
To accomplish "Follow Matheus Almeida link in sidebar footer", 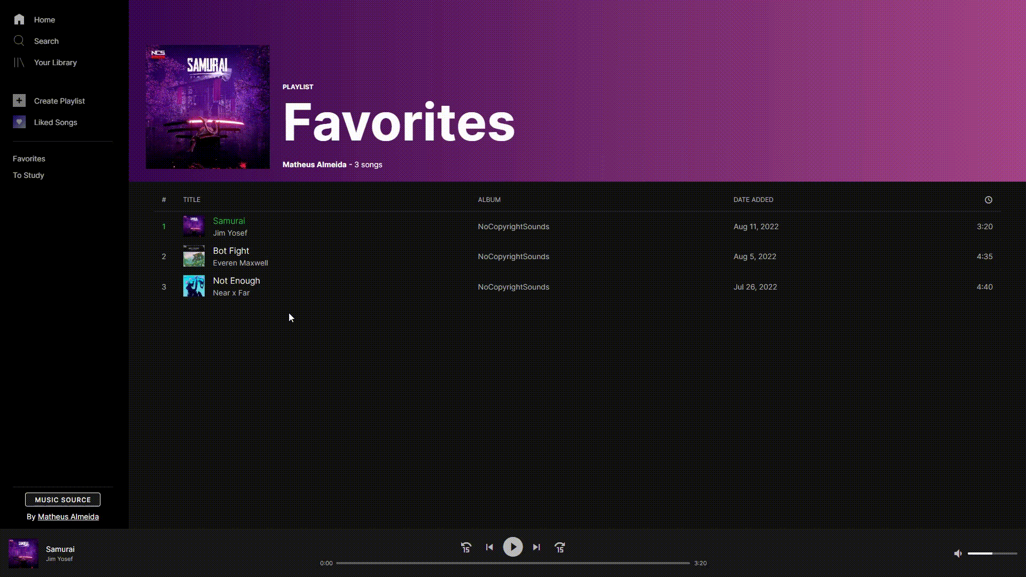I will click(68, 517).
